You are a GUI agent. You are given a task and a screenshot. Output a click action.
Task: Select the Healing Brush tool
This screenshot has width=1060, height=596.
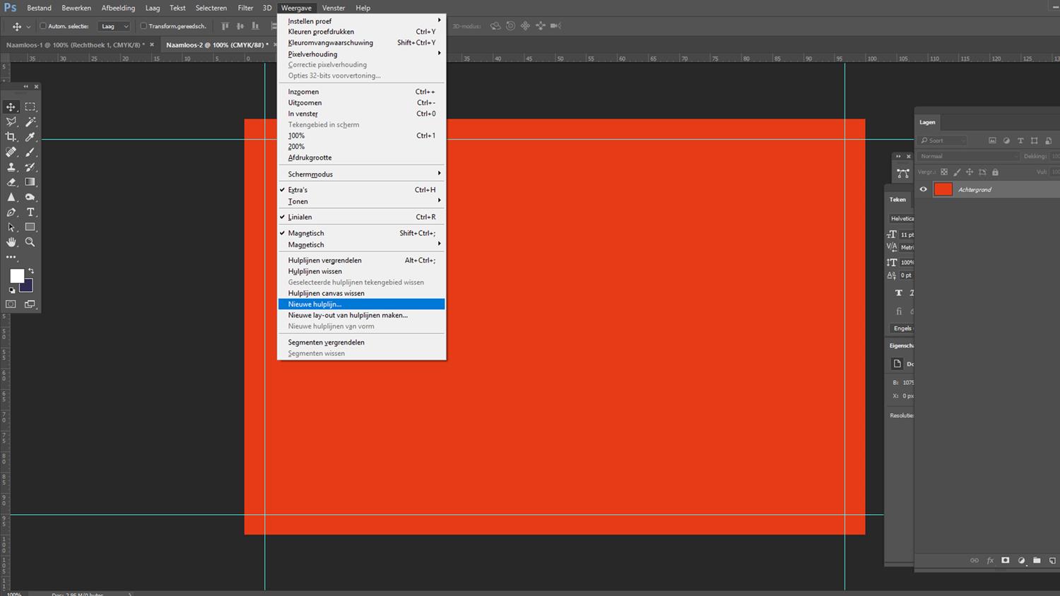(x=11, y=152)
